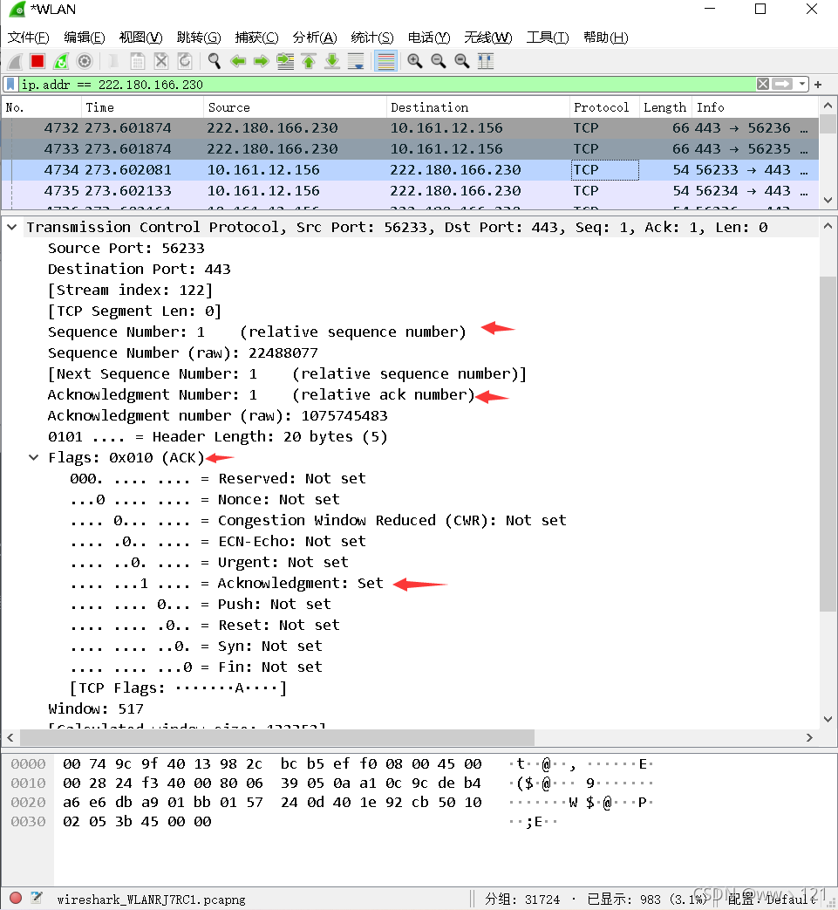The width and height of the screenshot is (838, 910).
Task: Stop the running packet capture
Action: point(37,61)
